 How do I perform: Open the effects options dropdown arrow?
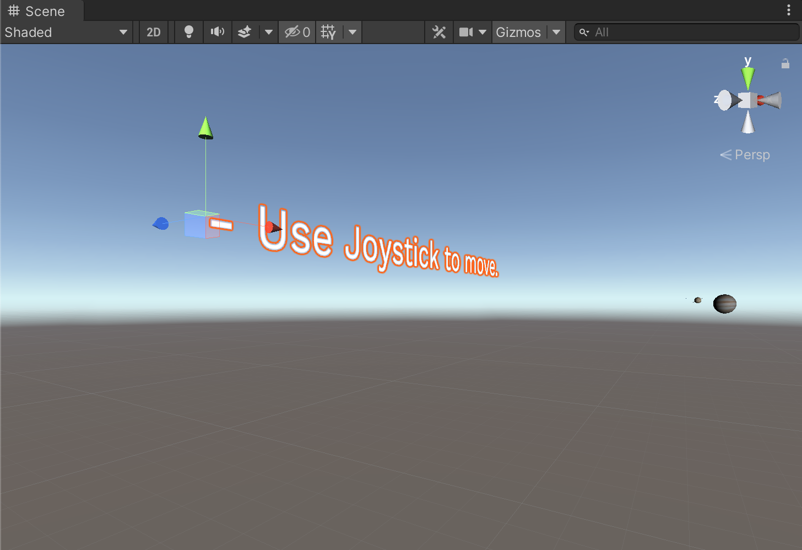coord(269,32)
